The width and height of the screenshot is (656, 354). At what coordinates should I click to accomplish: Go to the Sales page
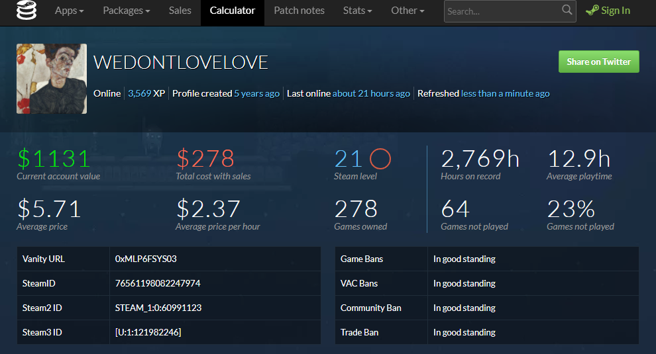pyautogui.click(x=180, y=11)
